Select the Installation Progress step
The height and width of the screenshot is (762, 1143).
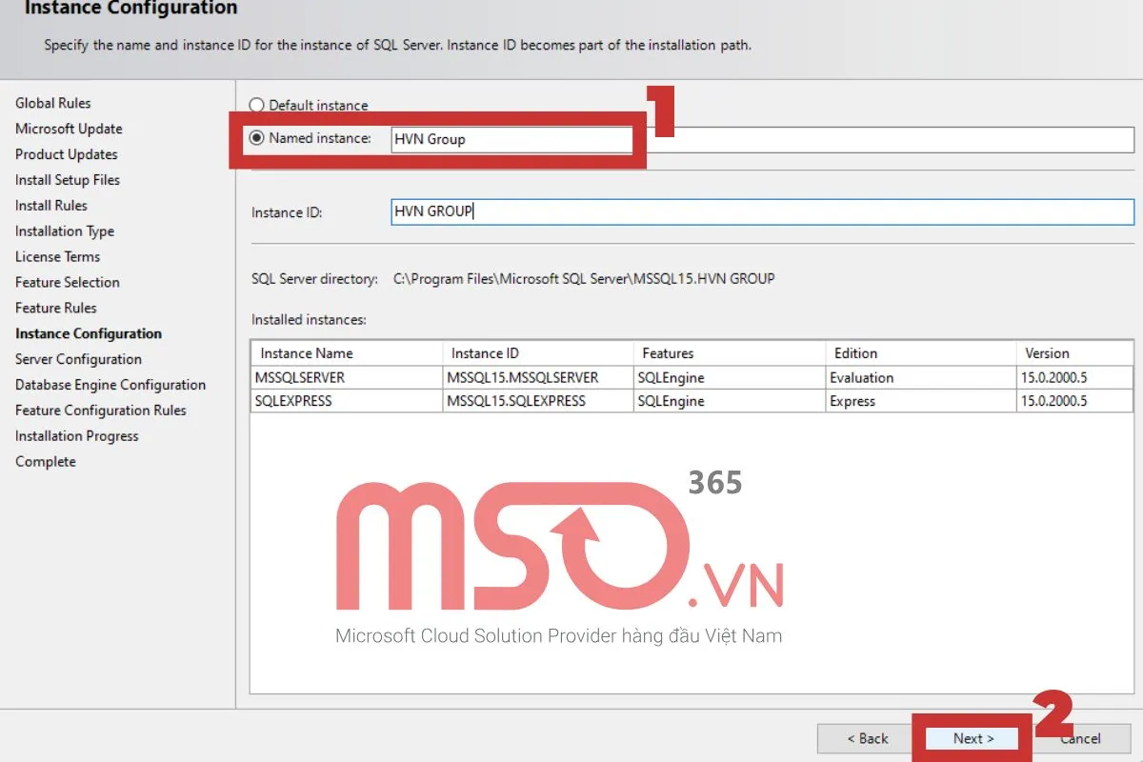pos(76,435)
